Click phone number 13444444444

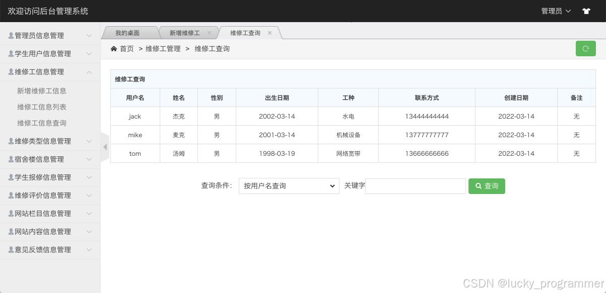pyautogui.click(x=427, y=117)
